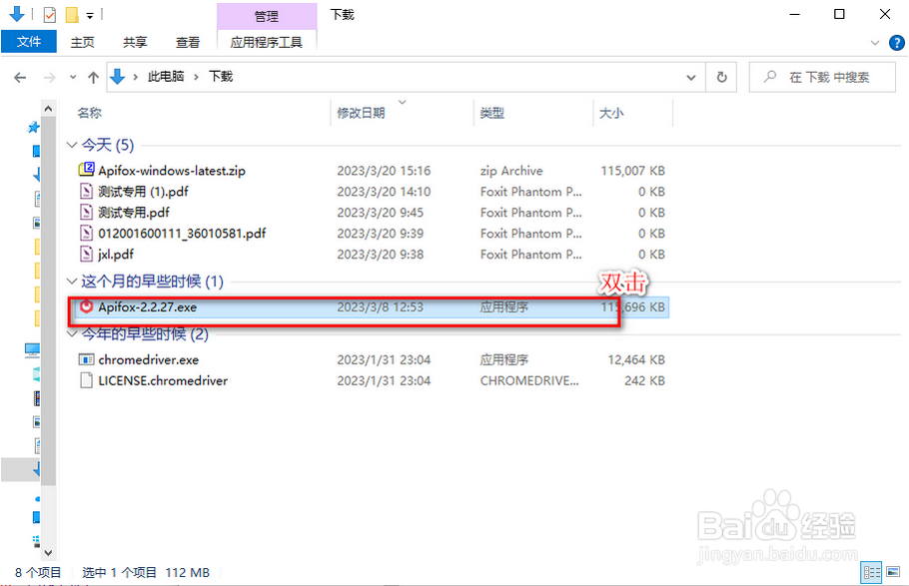
Task: Open the 文件 menu
Action: click(x=29, y=42)
